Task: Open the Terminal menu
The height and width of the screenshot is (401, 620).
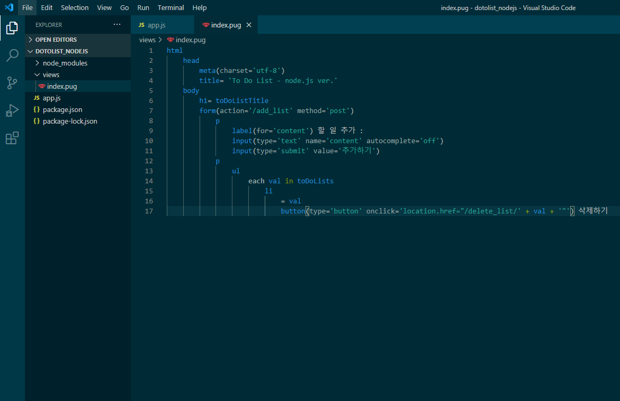Action: coord(170,7)
